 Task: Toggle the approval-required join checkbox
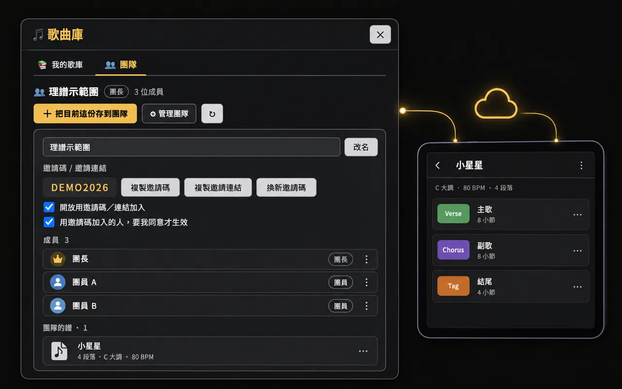point(49,222)
